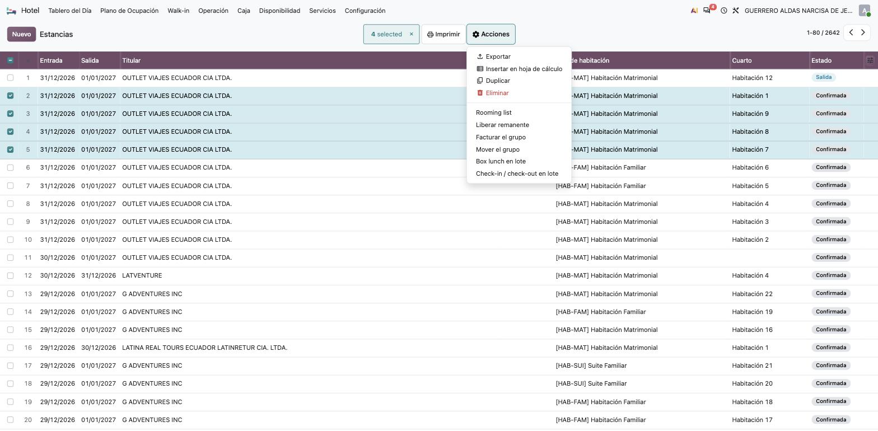Uncheck the checkbox for row 5
The image size is (878, 431).
10,149
